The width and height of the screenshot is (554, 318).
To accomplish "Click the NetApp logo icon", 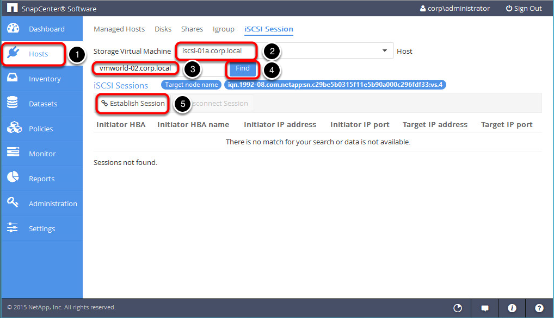I will click(x=12, y=8).
